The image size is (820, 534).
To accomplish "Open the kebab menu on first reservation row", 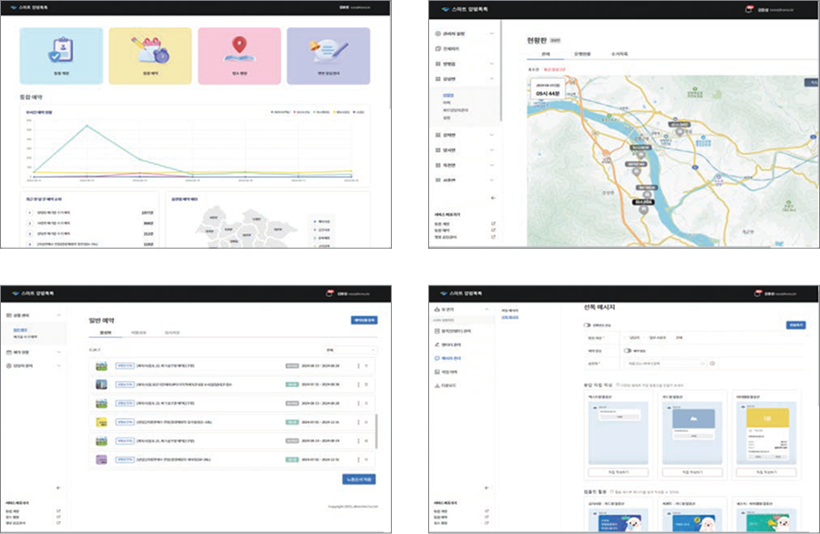I will (358, 365).
